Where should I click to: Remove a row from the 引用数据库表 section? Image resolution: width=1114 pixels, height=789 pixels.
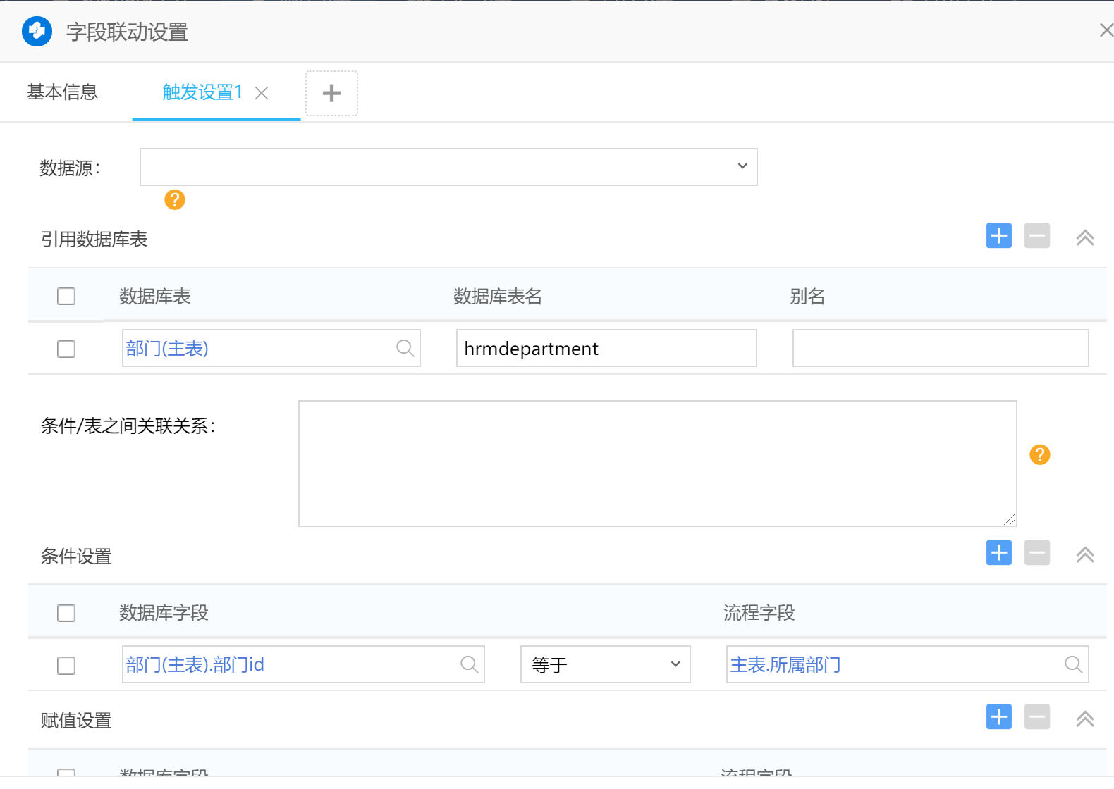pos(1036,236)
